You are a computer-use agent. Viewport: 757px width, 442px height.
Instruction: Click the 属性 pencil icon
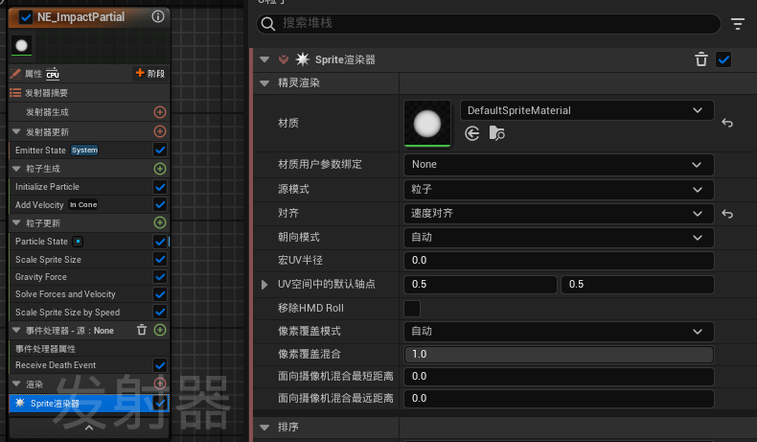tap(15, 74)
